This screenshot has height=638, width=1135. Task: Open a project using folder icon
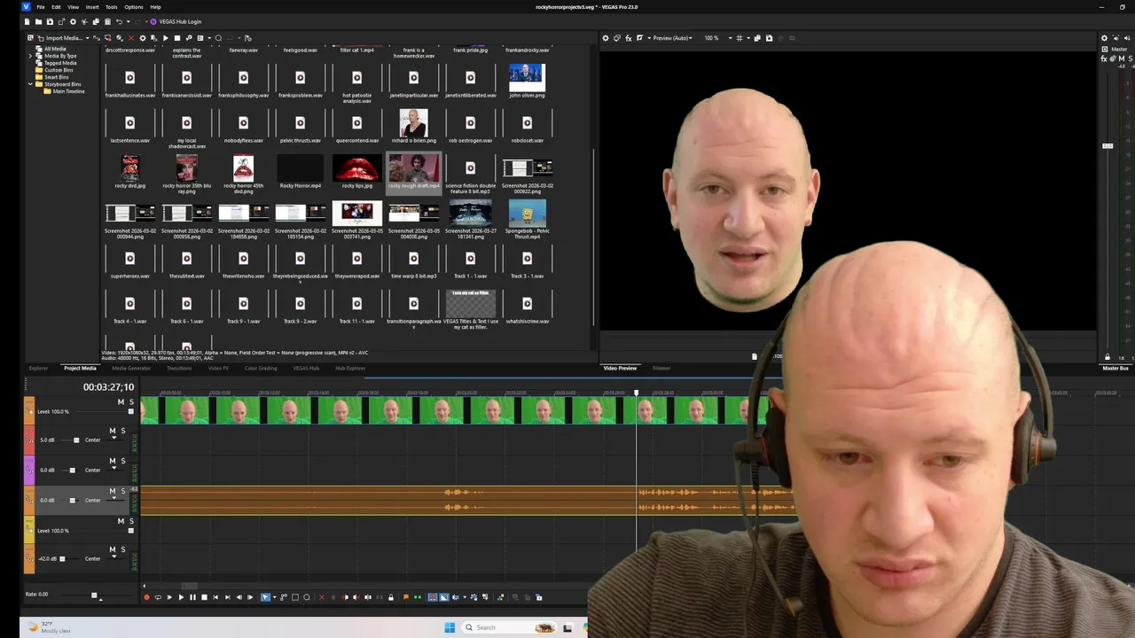(x=38, y=21)
